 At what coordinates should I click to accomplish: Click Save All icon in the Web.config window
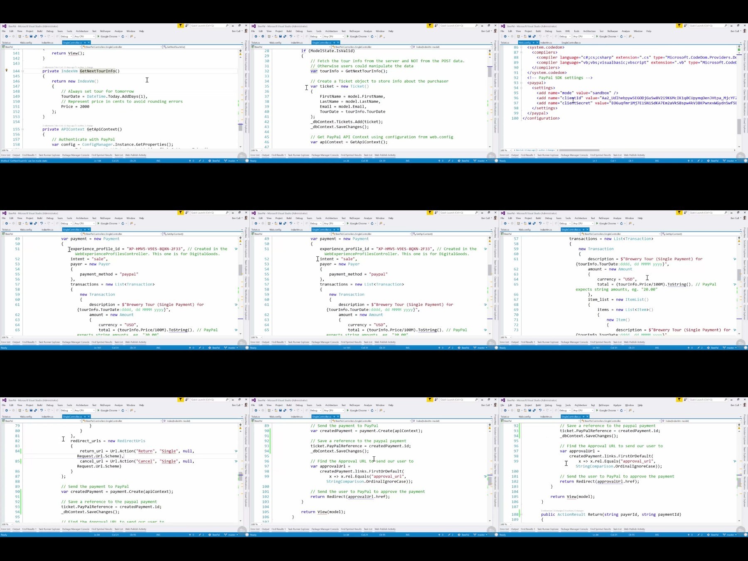point(534,37)
